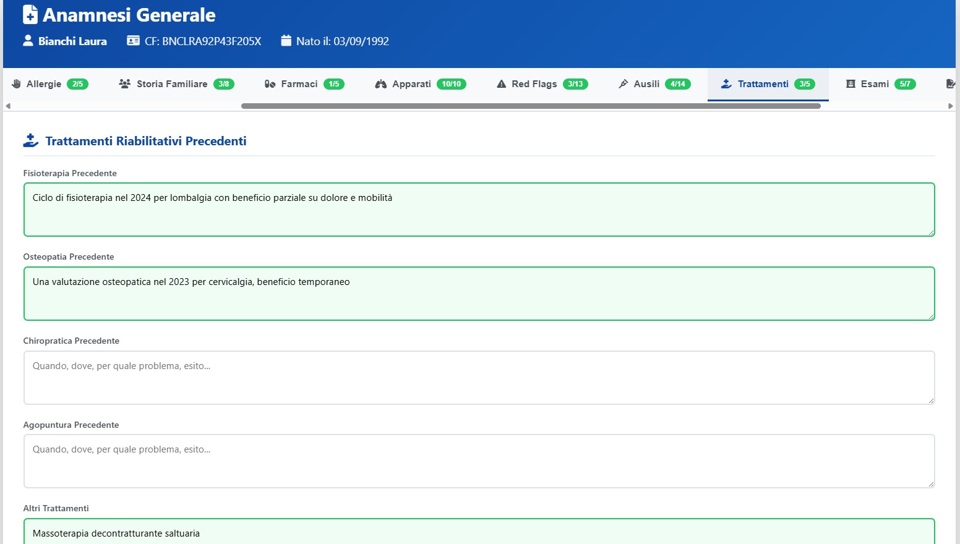Click the left arrow of the tab scrollbar
This screenshot has height=544, width=960.
pyautogui.click(x=7, y=106)
